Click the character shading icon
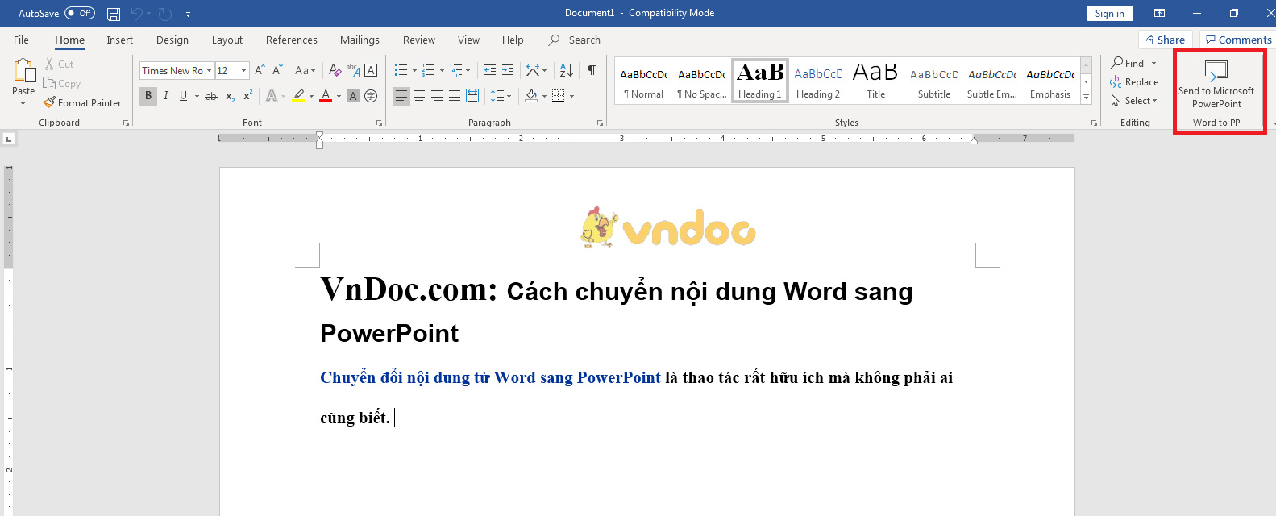The image size is (1276, 516). 353,96
